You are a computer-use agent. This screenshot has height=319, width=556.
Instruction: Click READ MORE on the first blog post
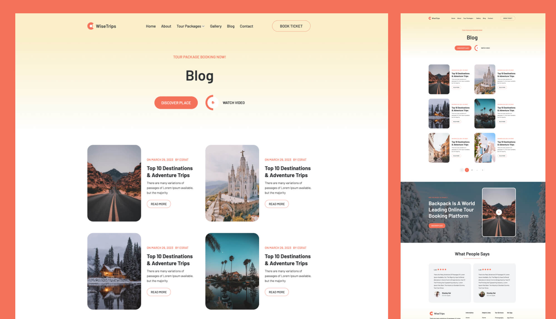click(x=158, y=204)
